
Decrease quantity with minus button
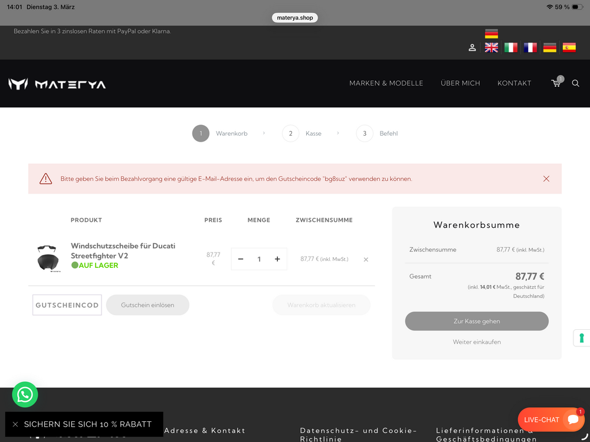[x=241, y=259]
